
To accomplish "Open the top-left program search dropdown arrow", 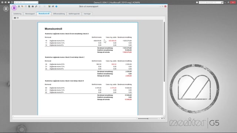I will (37, 3).
